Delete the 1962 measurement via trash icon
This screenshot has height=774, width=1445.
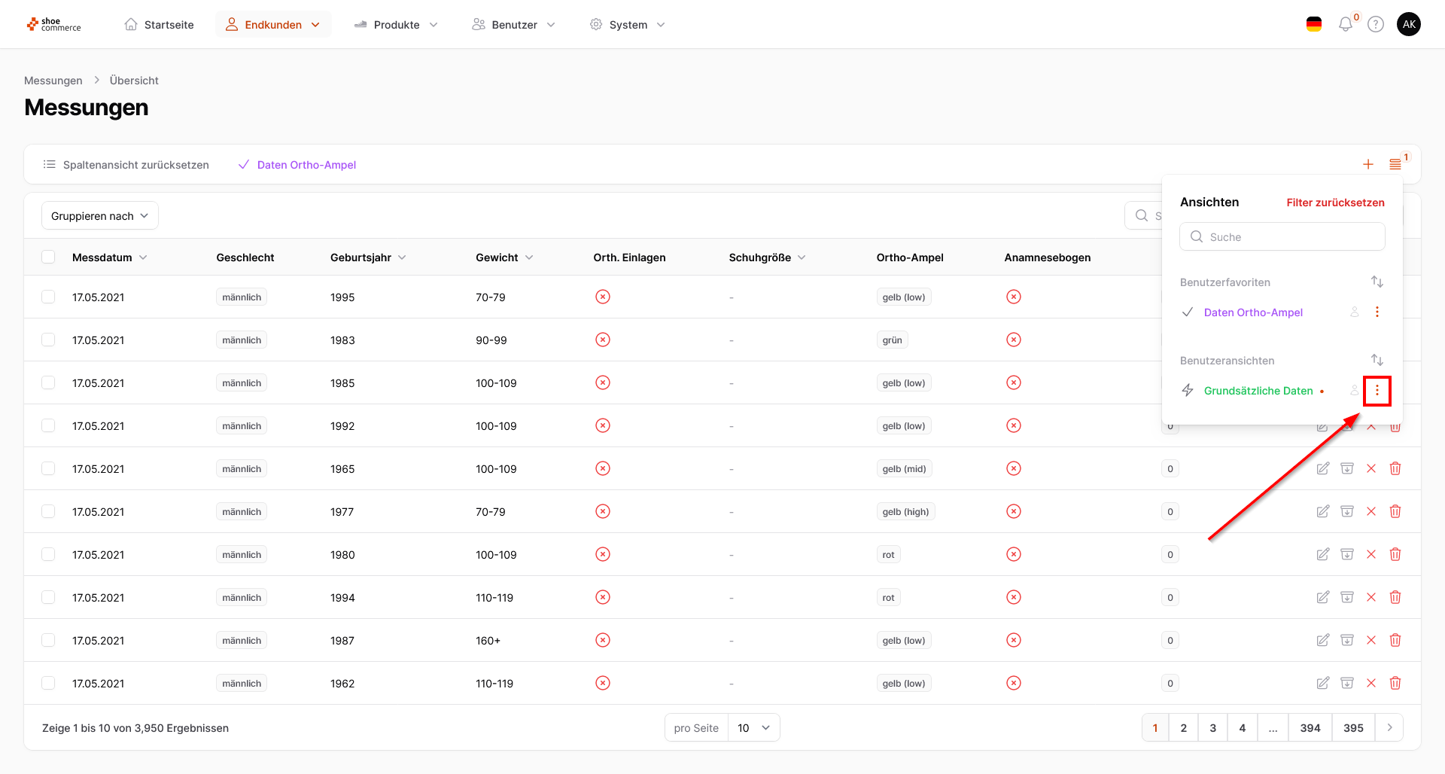(x=1395, y=684)
